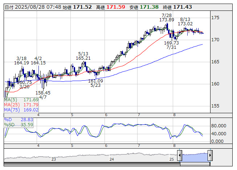
Task: Click the 7/31 low label 169.73
Action: pyautogui.click(x=171, y=43)
